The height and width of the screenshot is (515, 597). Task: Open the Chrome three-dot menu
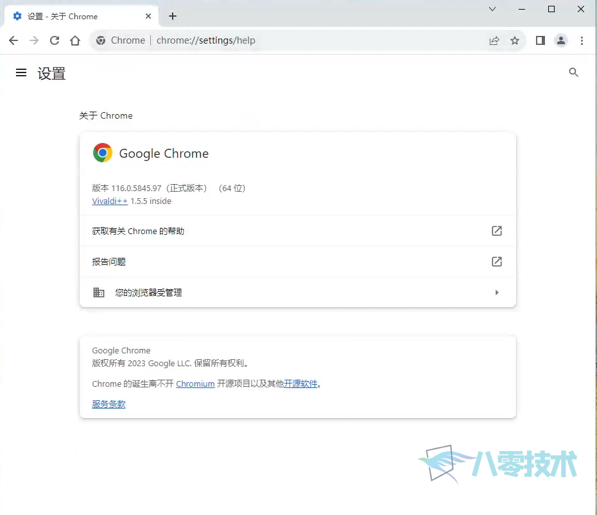pyautogui.click(x=582, y=40)
